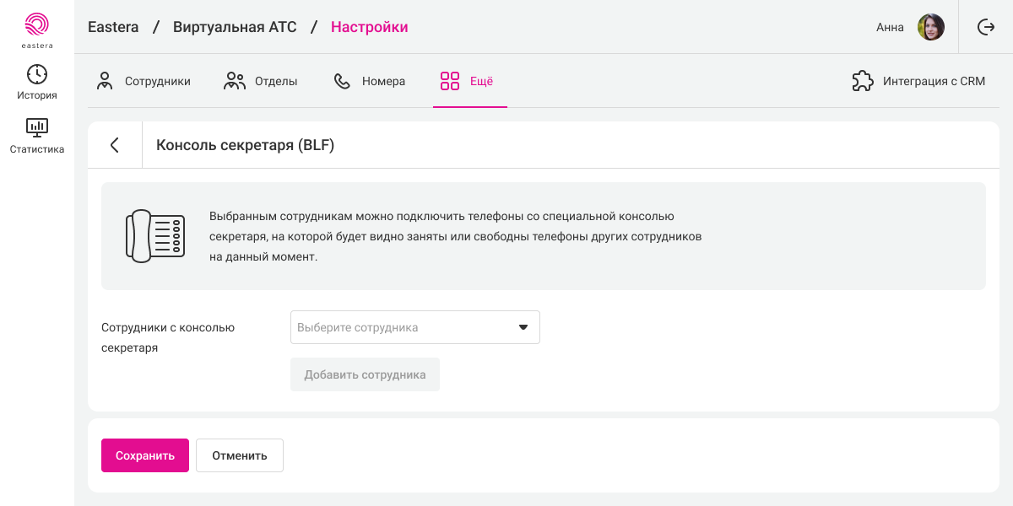The image size is (1013, 506).
Task: Go back using the left chevron
Action: [x=115, y=145]
